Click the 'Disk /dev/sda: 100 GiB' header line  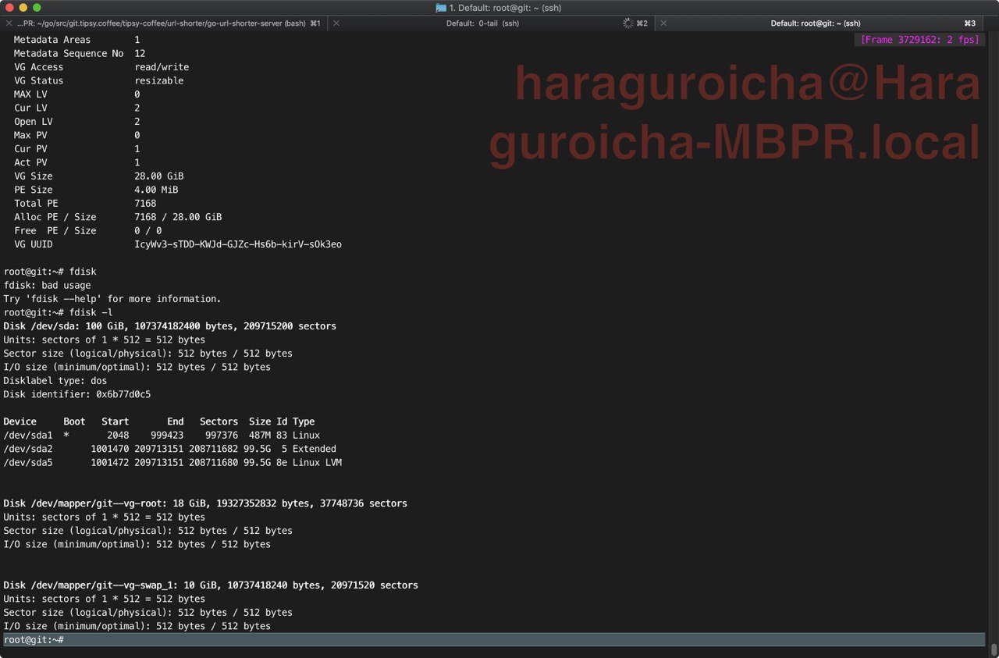click(x=170, y=326)
